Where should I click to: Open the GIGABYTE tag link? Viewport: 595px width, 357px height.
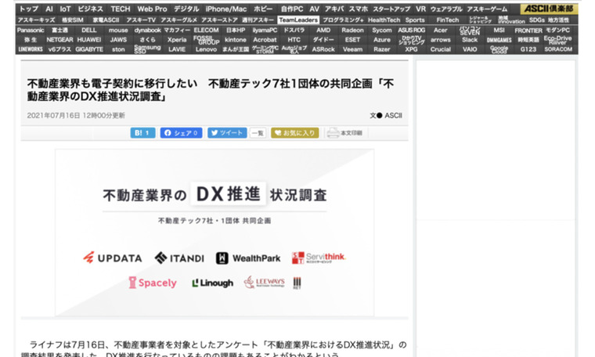coord(89,49)
